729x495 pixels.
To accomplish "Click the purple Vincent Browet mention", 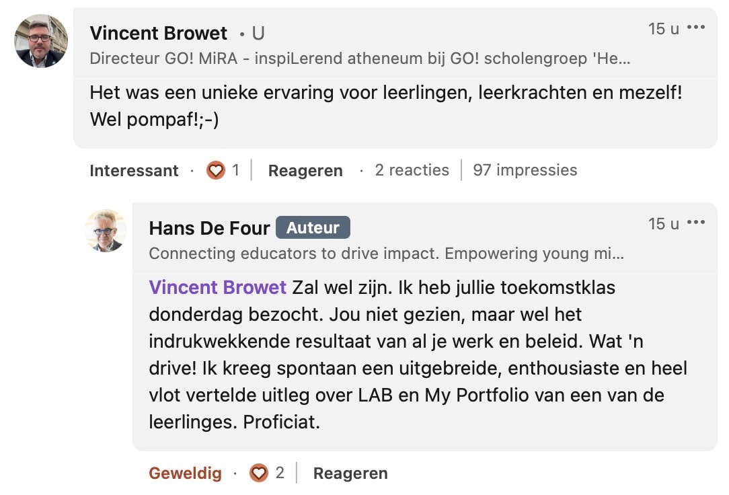I will point(218,287).
